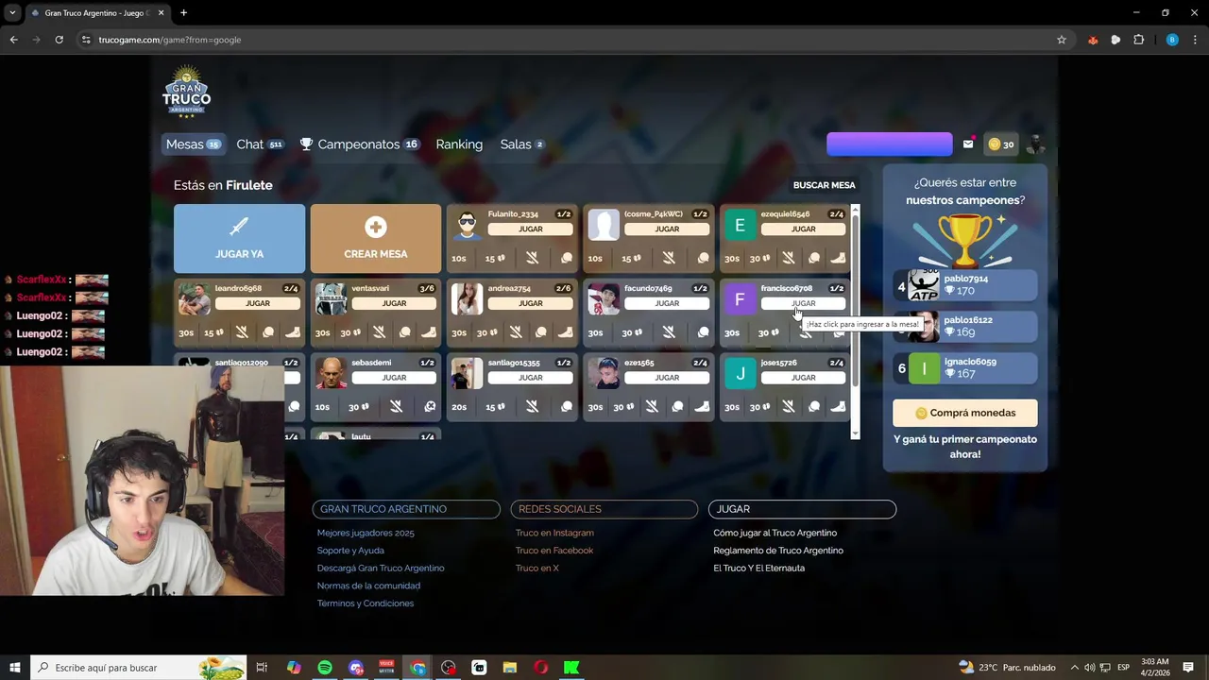This screenshot has height=680, width=1209.
Task: Click the purple F avatar of francisco6708
Action: (740, 299)
